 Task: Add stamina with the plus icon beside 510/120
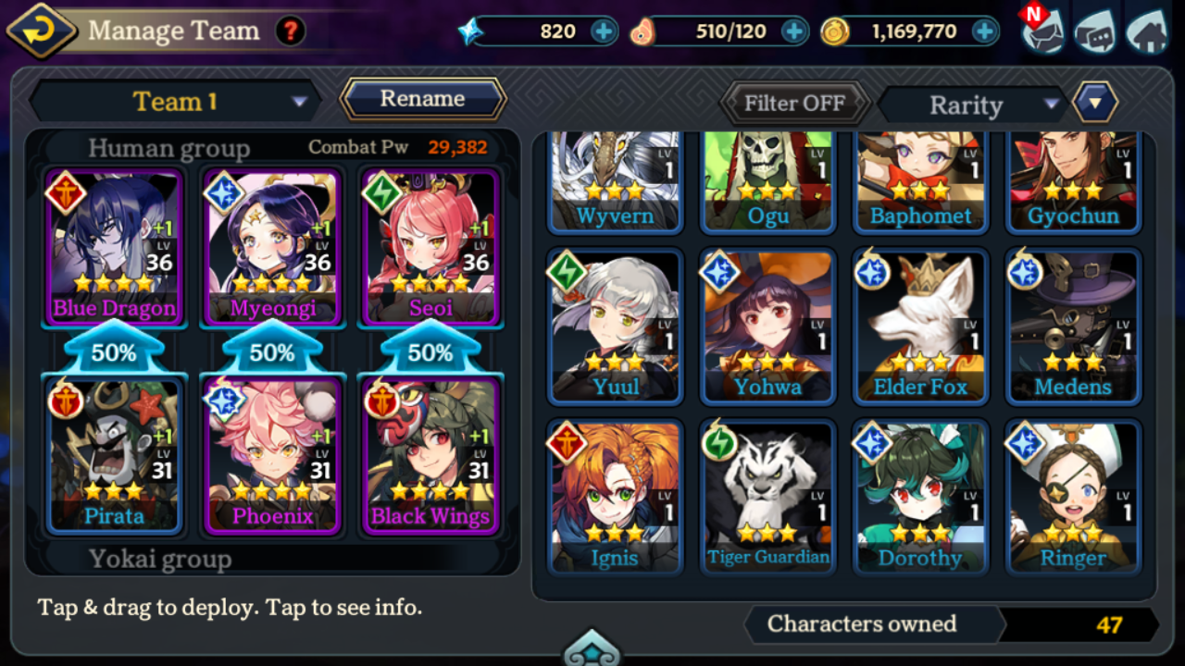[794, 31]
